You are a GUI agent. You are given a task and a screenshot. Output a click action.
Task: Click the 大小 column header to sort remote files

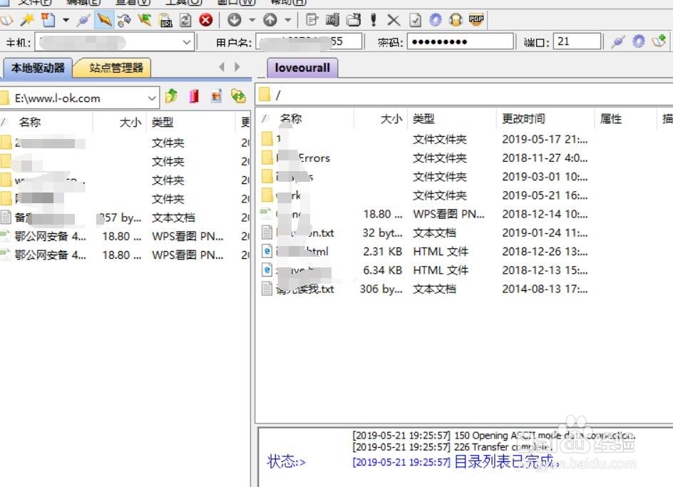coord(391,119)
